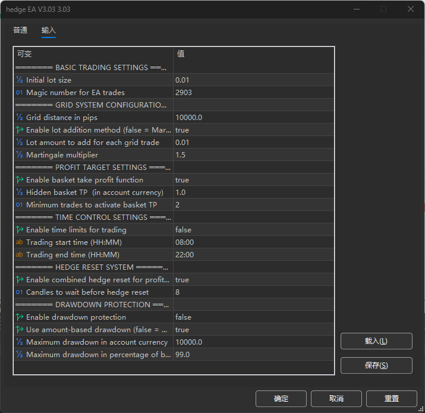The height and width of the screenshot is (413, 425).
Task: Click the Trading end time value field
Action: coord(253,255)
